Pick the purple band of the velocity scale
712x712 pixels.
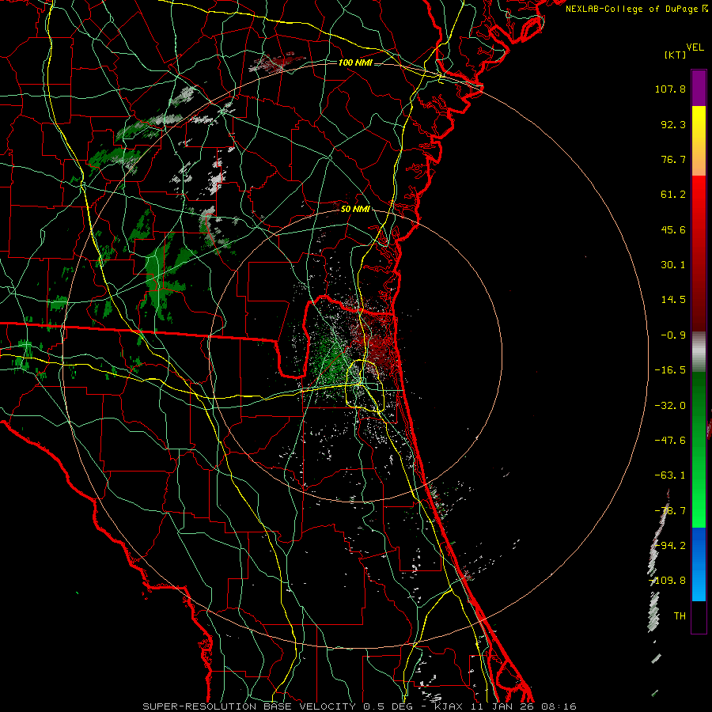tap(699, 88)
